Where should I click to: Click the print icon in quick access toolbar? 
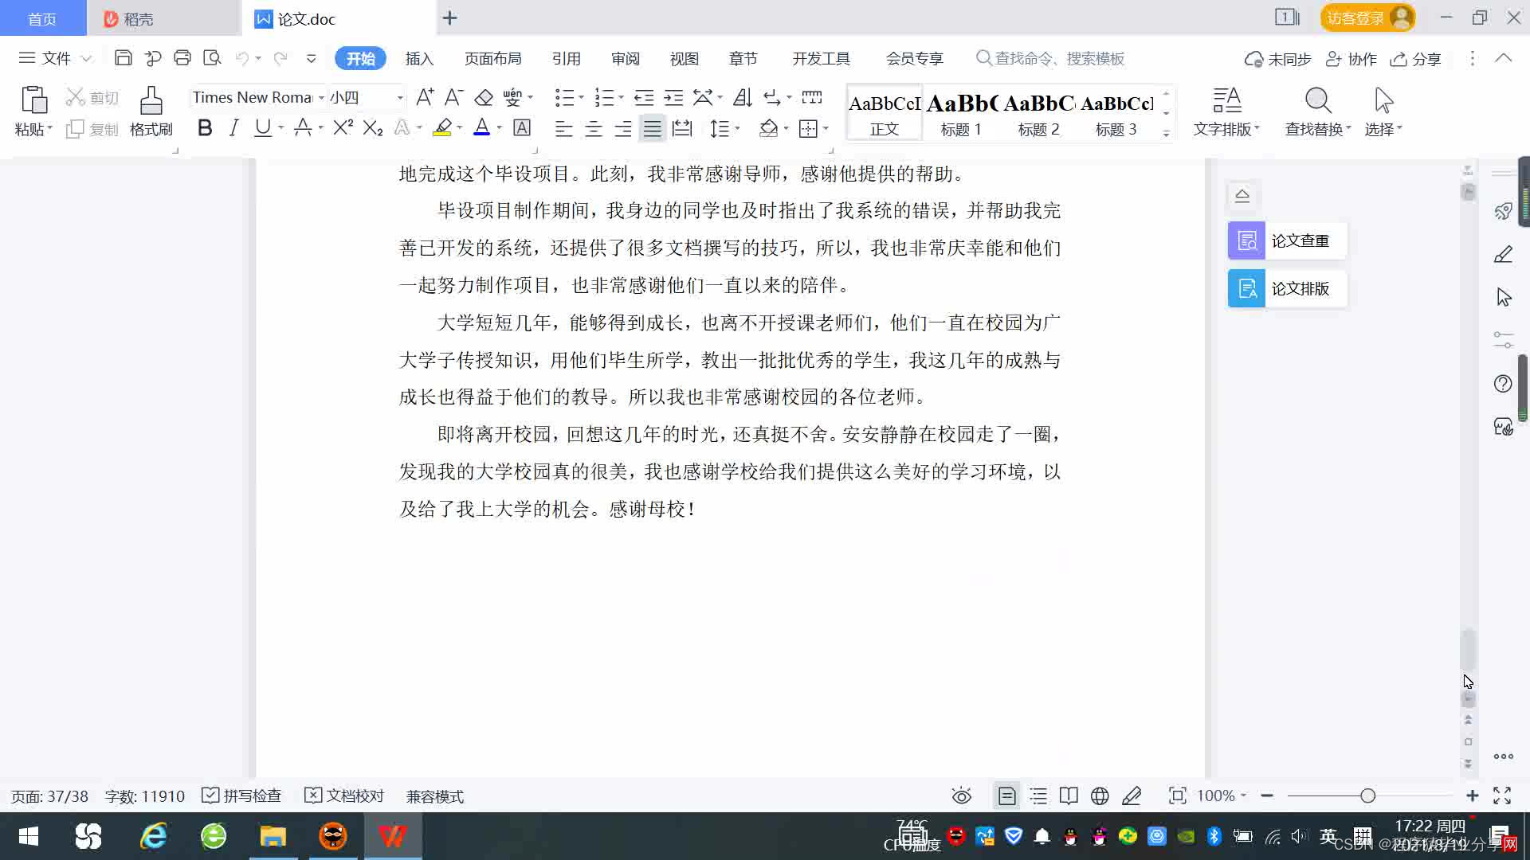click(x=182, y=58)
